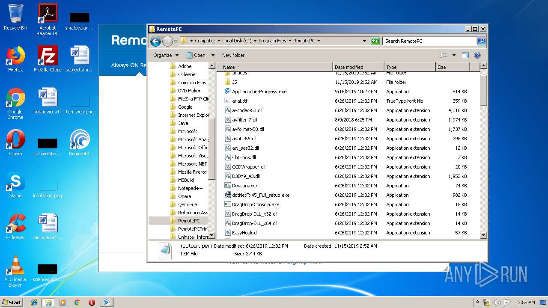
Task: Click the green Refresh button by address bar
Action: click(375, 41)
